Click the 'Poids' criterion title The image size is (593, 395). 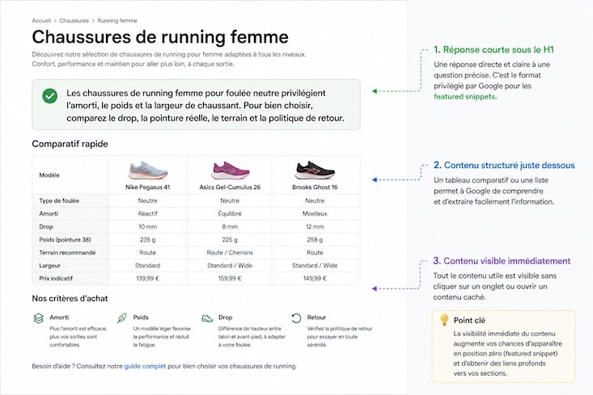(141, 317)
